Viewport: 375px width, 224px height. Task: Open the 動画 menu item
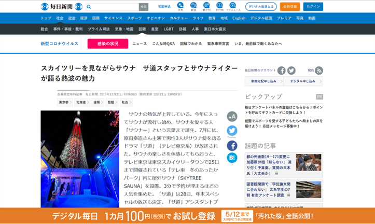tap(312, 18)
